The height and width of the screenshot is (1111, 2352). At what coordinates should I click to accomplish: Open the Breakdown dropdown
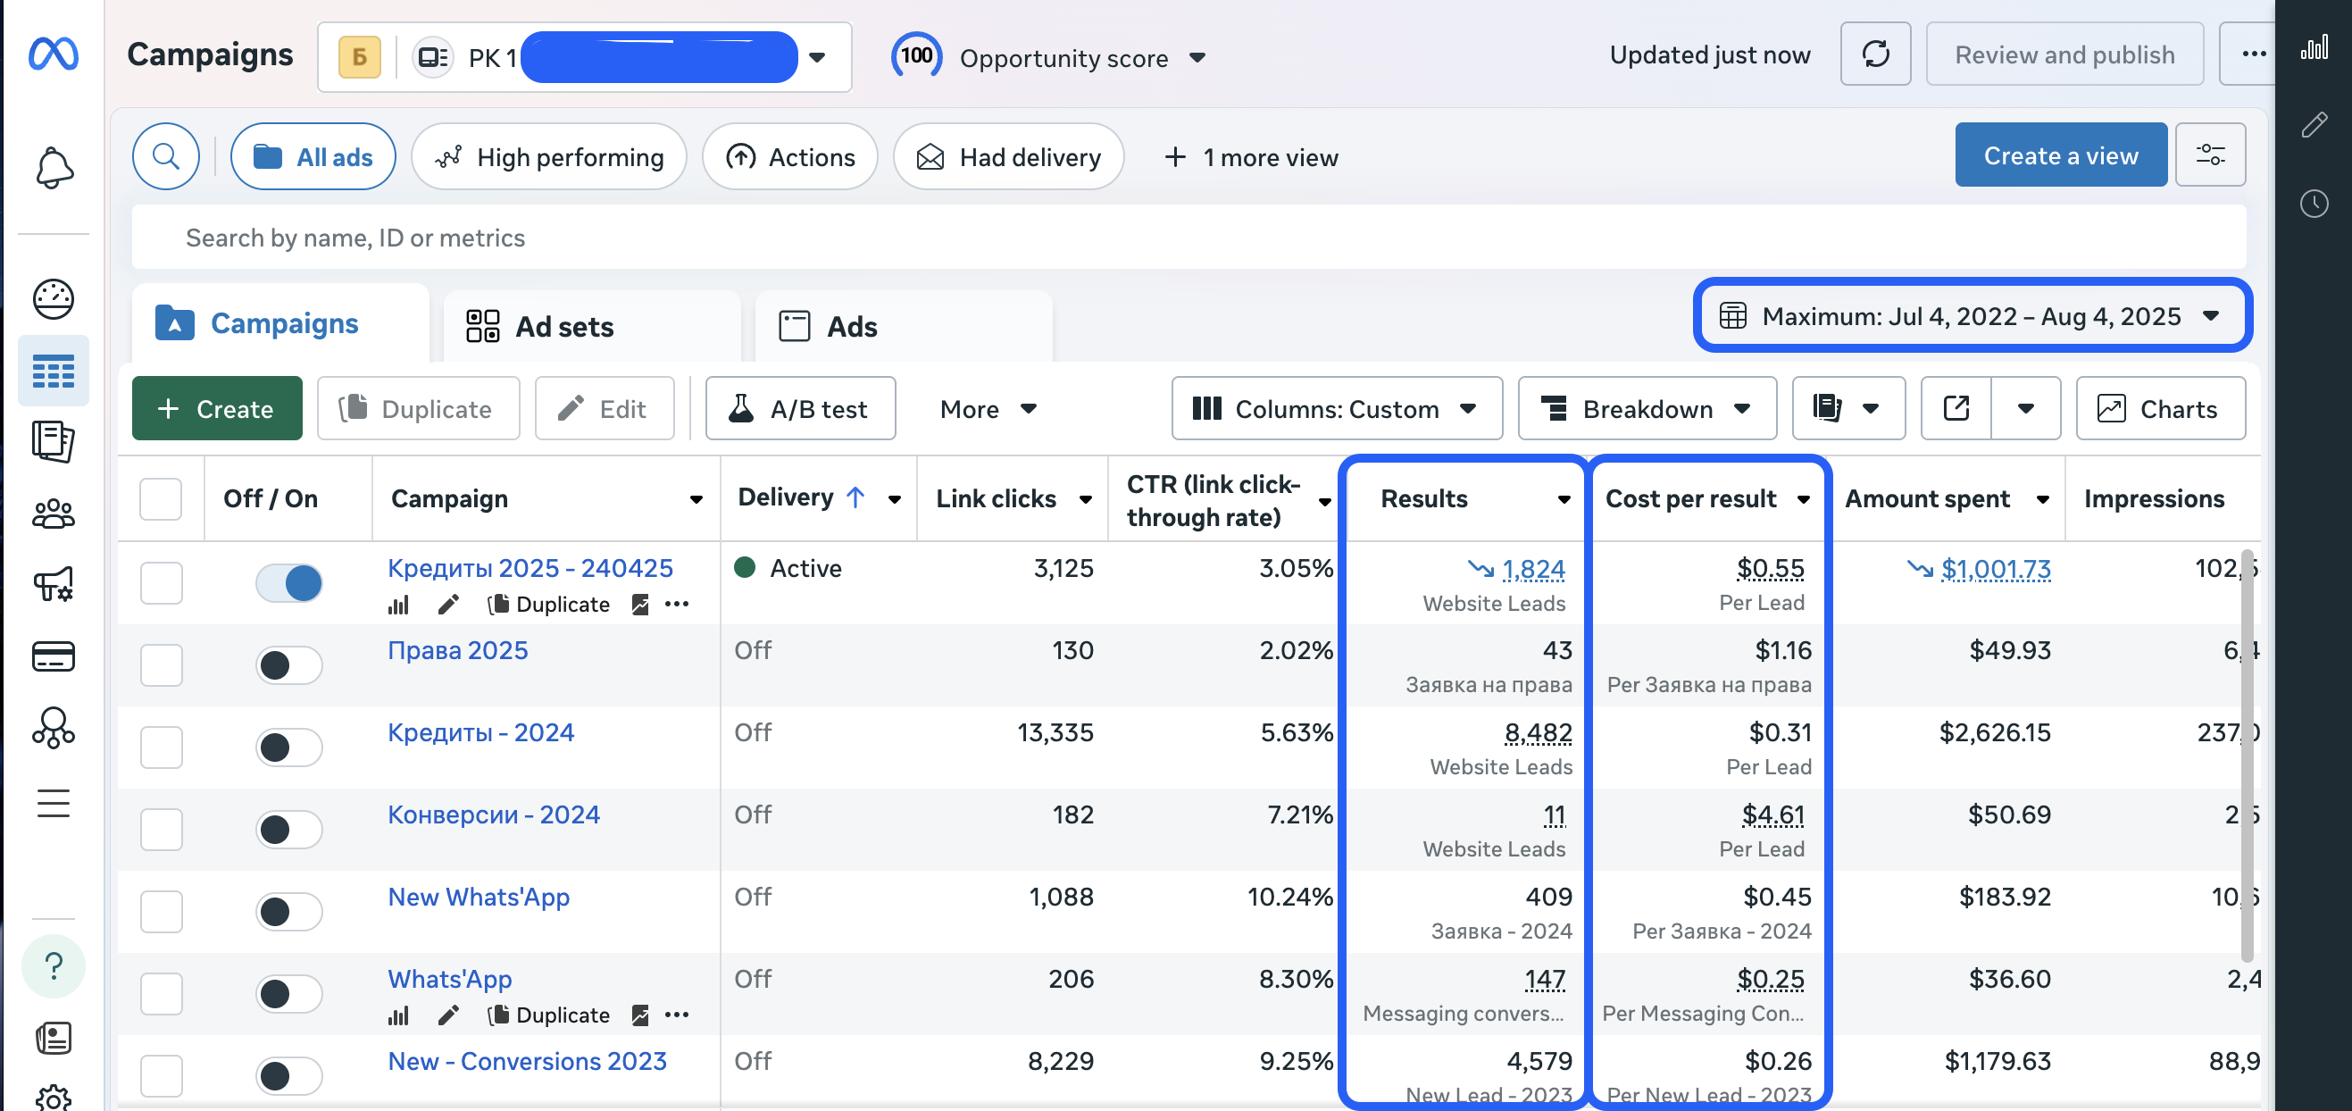(1647, 408)
